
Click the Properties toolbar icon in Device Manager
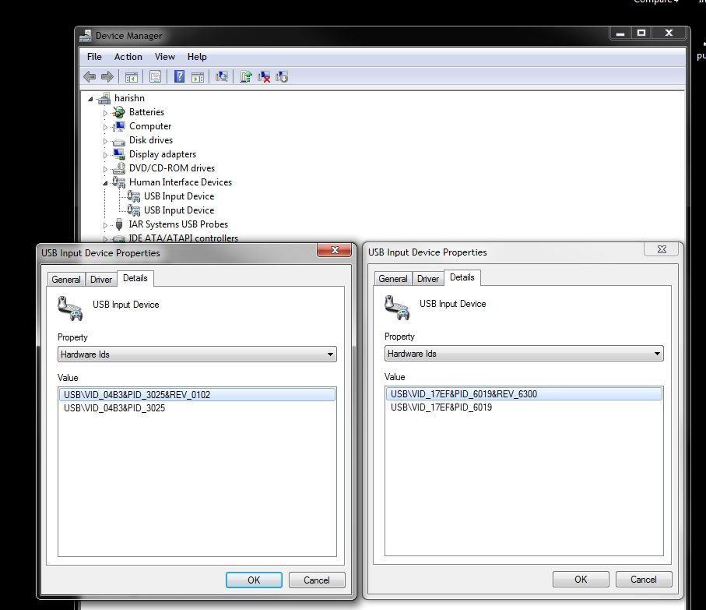[x=155, y=77]
